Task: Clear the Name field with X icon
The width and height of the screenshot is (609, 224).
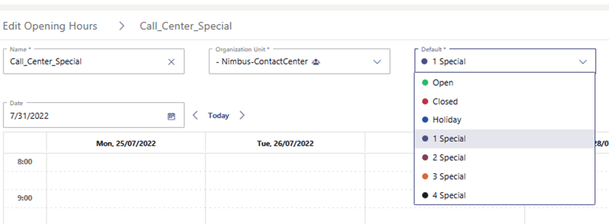Action: tap(171, 61)
